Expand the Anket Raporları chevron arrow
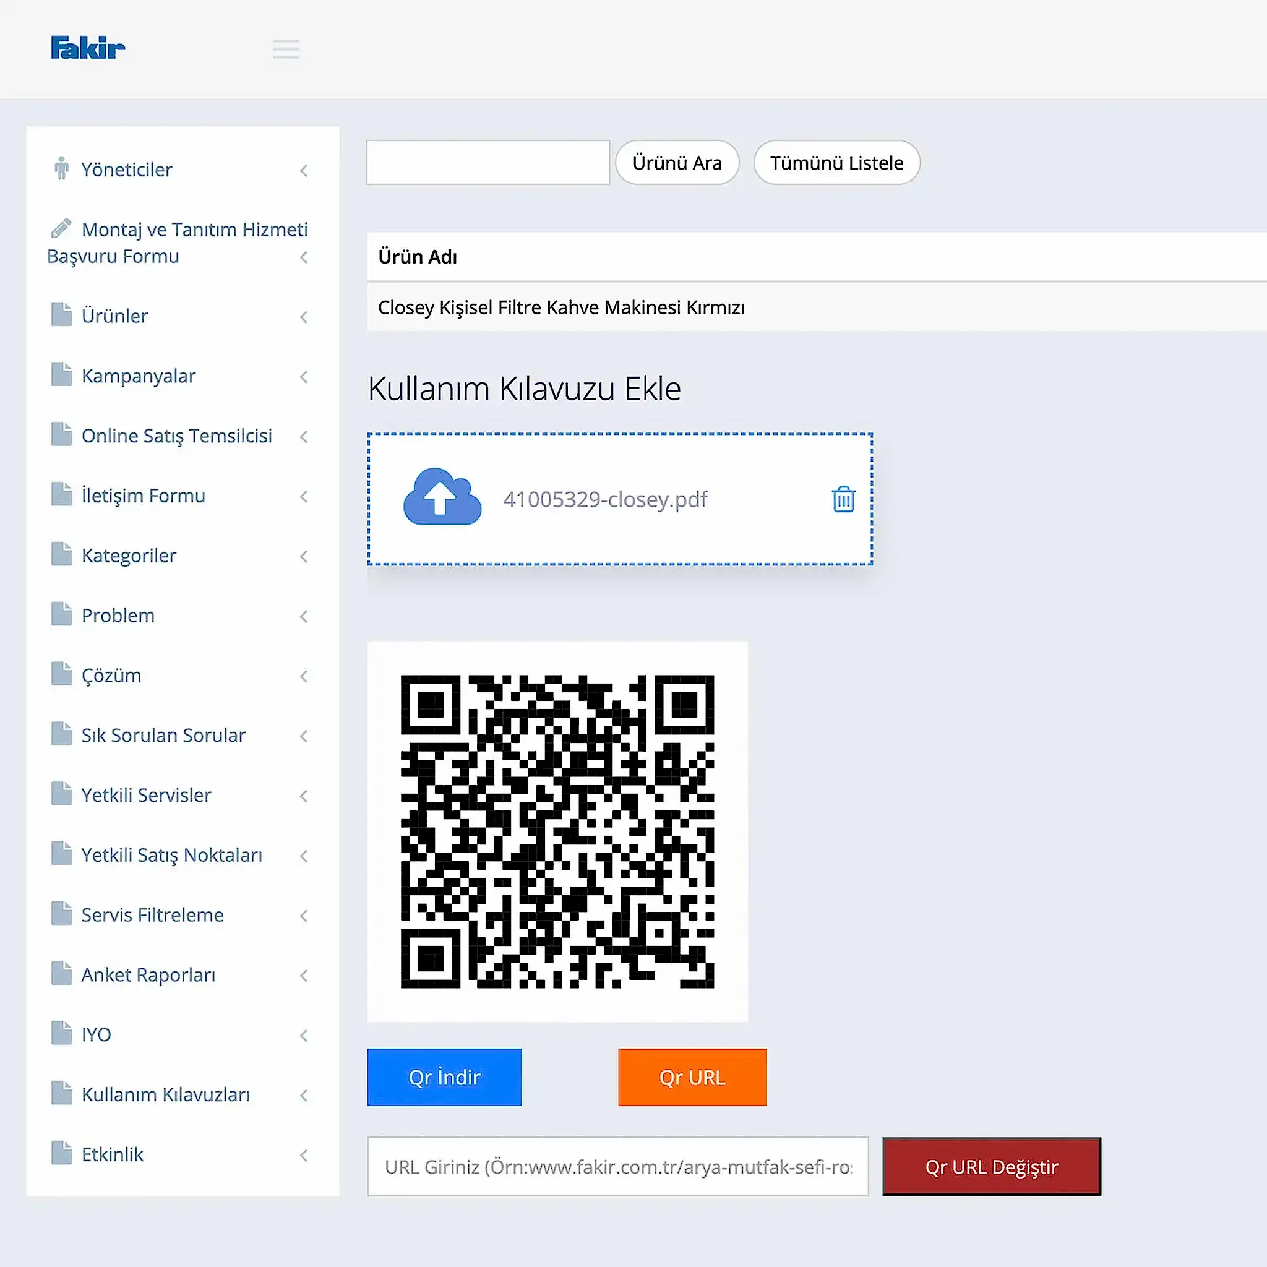The image size is (1267, 1267). click(304, 975)
